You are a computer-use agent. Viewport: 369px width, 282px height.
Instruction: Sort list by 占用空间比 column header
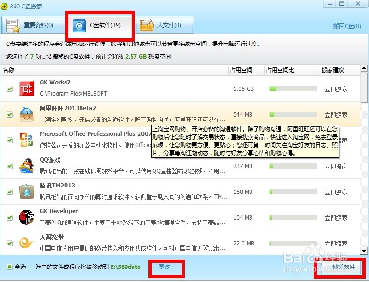click(x=292, y=70)
